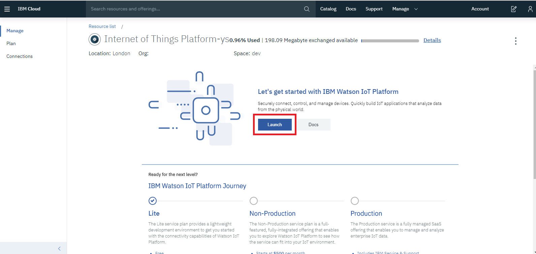Click the '0.96% Used' text
The image size is (536, 254).
pyautogui.click(x=245, y=40)
